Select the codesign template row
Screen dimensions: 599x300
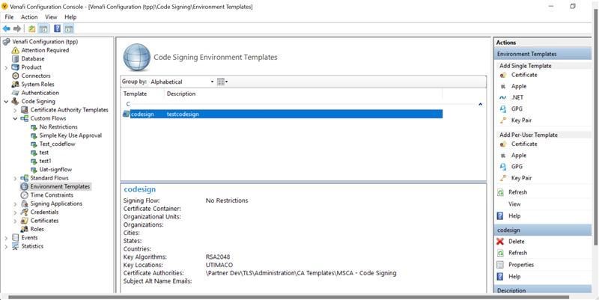point(283,114)
